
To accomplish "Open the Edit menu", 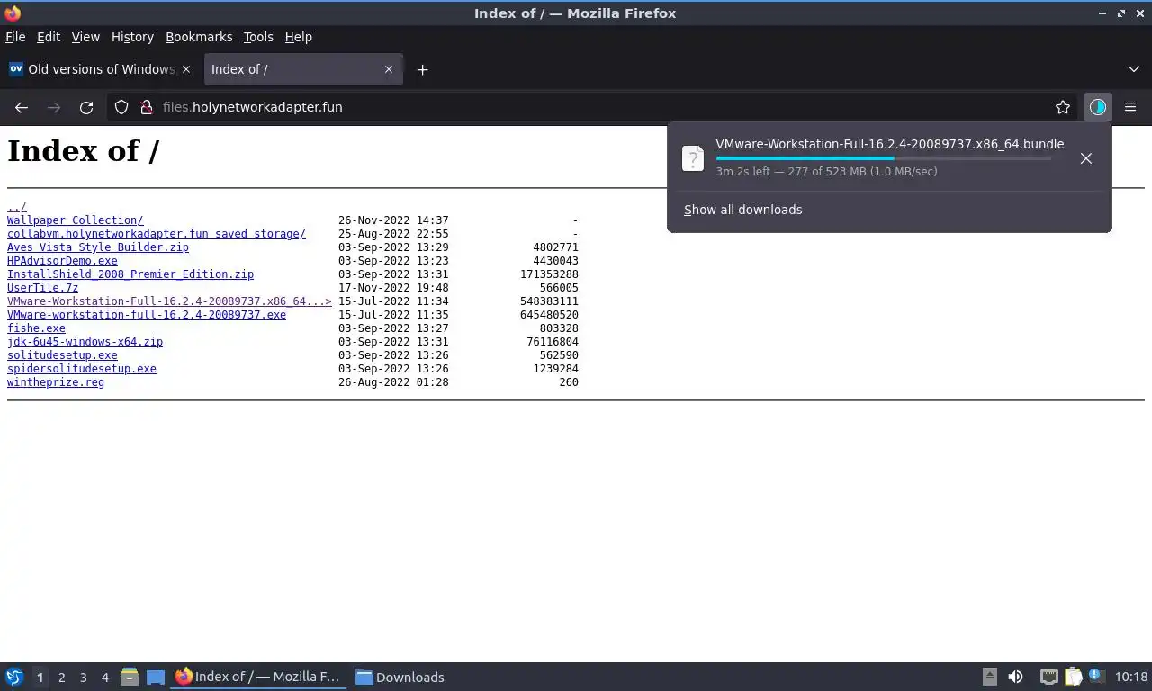I will coord(49,37).
